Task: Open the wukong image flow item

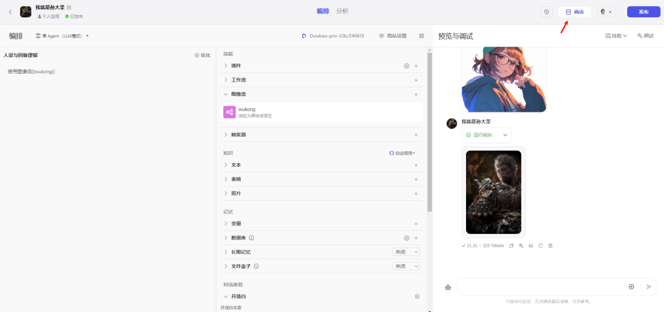Action: point(322,112)
